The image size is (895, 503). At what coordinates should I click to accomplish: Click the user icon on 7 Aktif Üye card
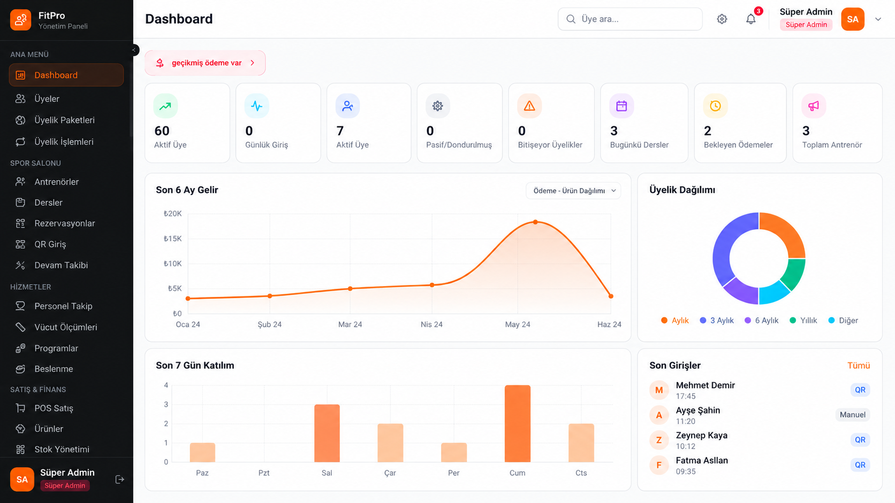348,106
